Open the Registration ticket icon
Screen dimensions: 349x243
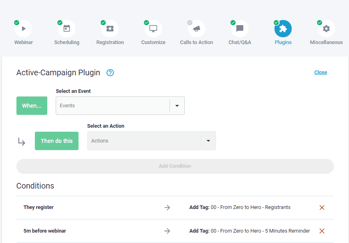(x=110, y=29)
